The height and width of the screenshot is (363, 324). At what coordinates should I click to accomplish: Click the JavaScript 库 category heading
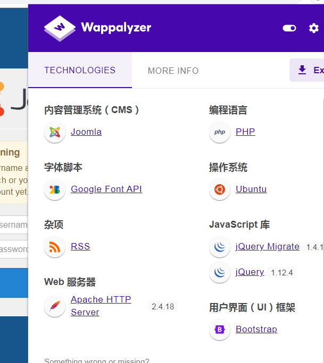[x=239, y=224]
